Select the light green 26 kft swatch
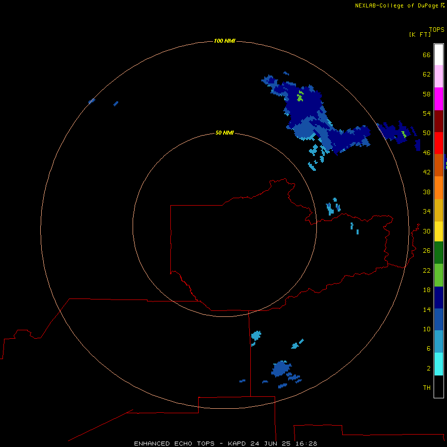 439,275
